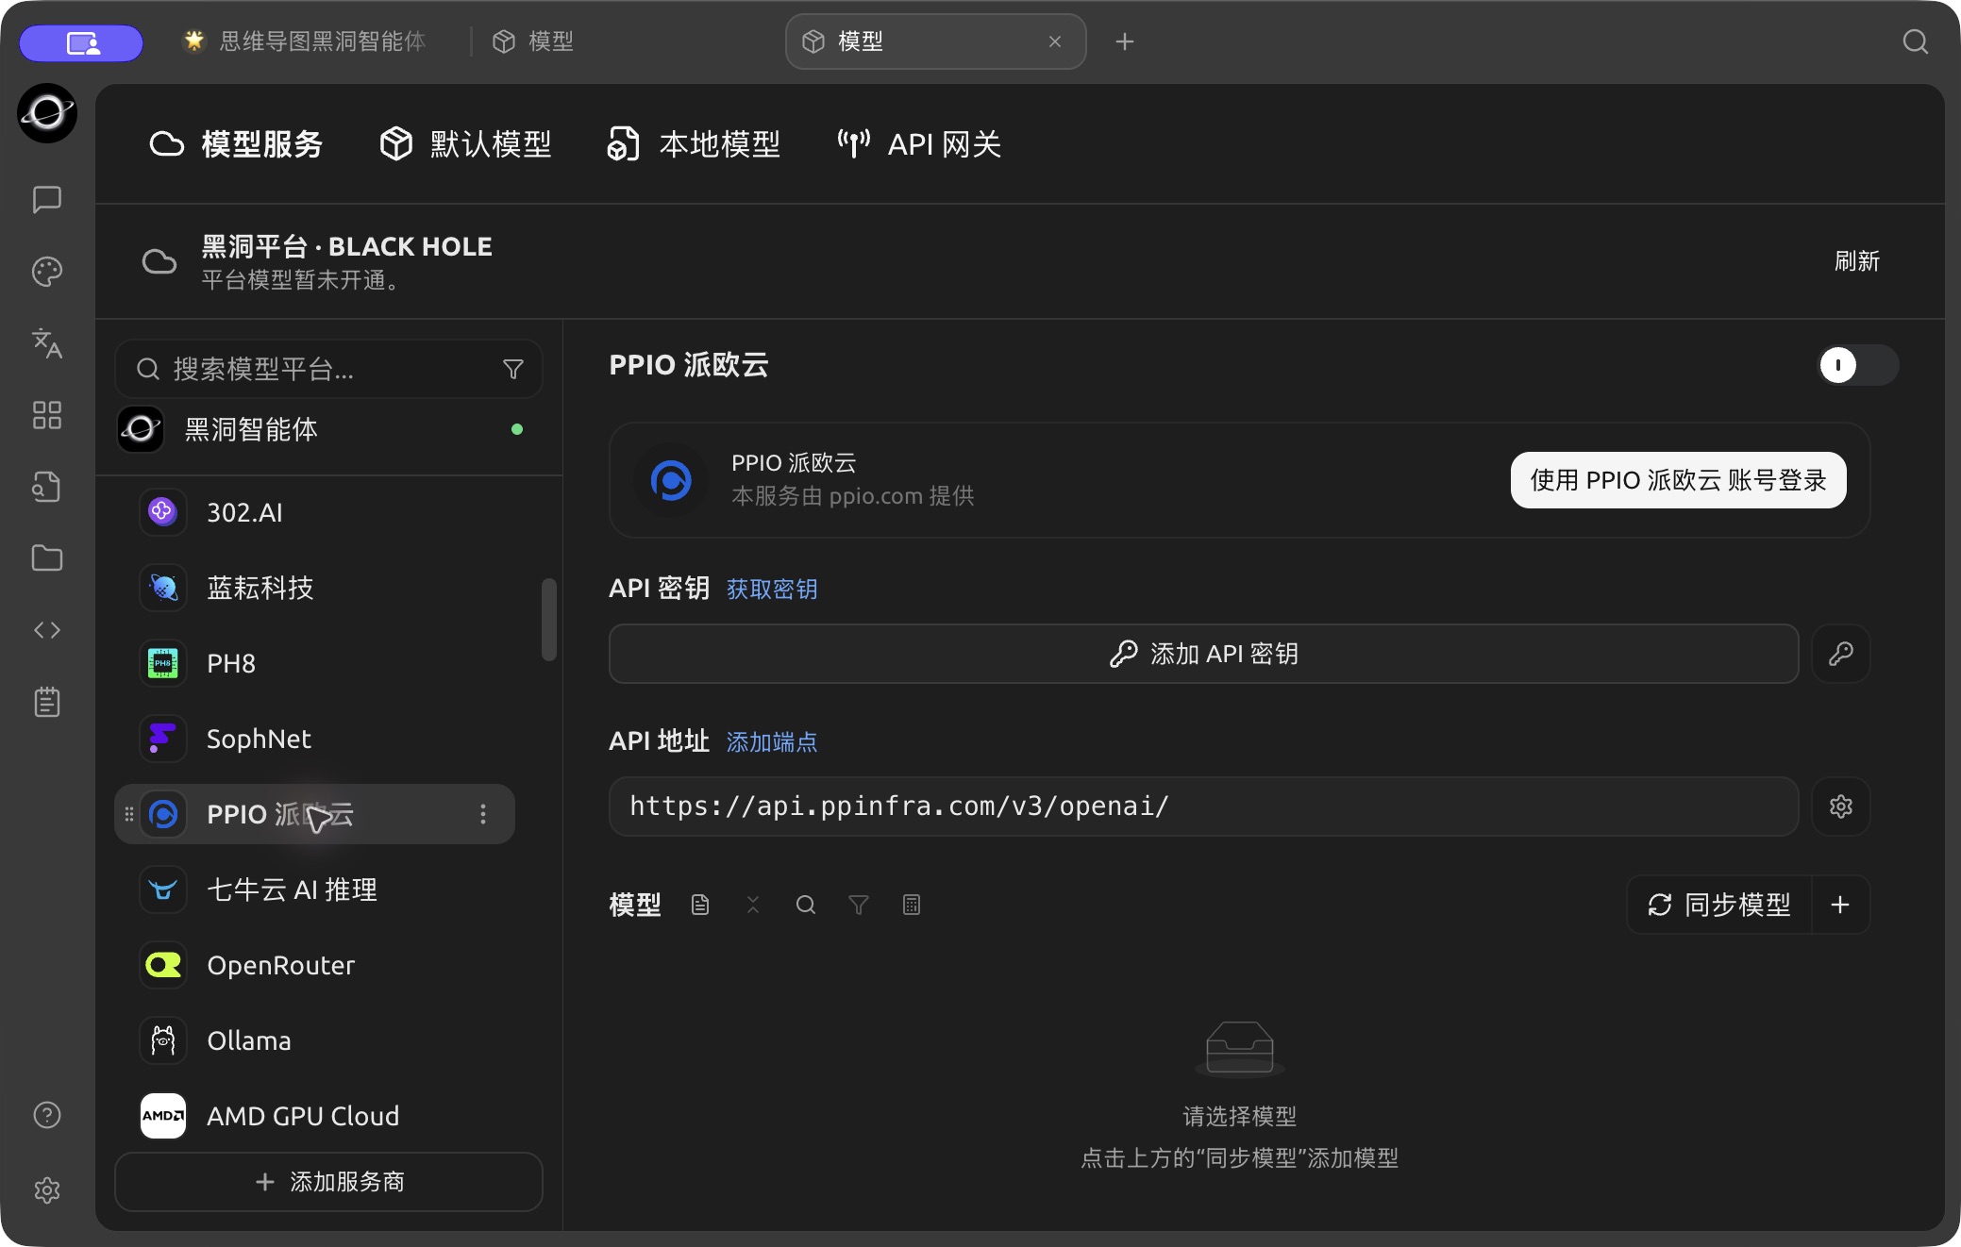
Task: Click the 添加服务商 button
Action: coord(328,1182)
